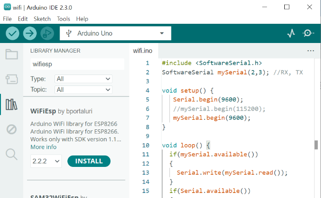321x198 pixels.
Task: Click the editor vertical scrollbar thumb
Action: [x=316, y=145]
